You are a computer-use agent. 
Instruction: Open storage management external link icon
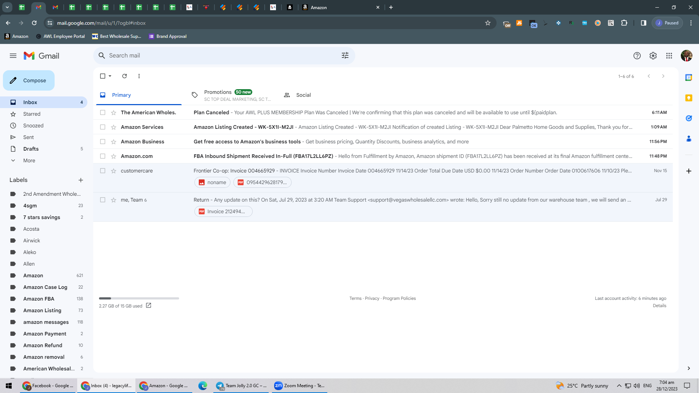[149, 306]
